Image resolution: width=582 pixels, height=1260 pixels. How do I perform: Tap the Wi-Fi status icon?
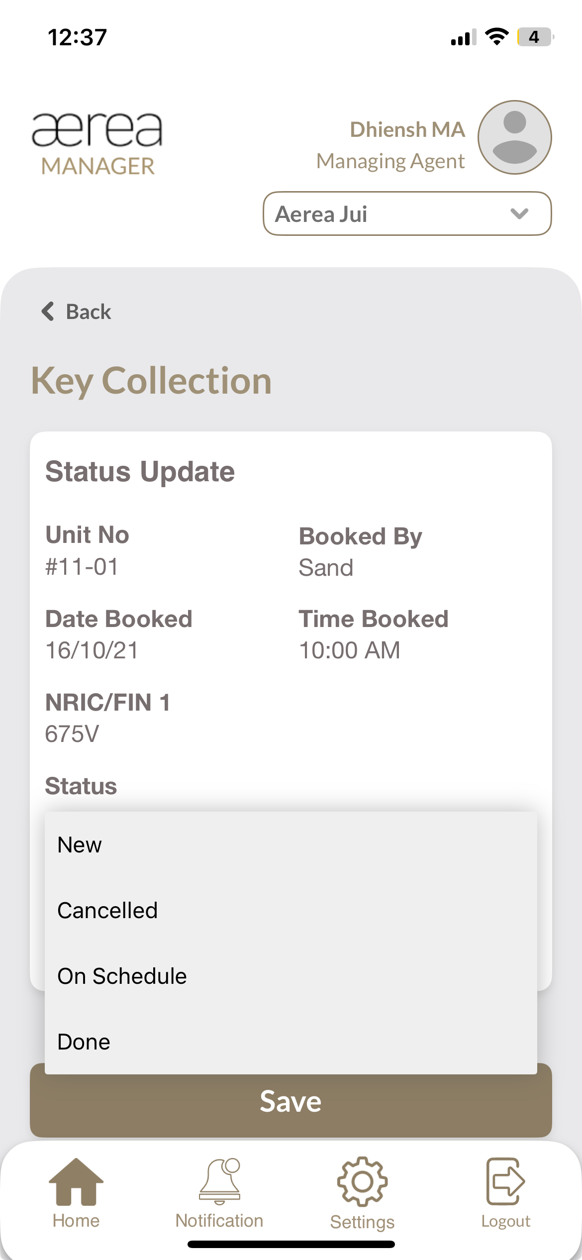pos(496,37)
